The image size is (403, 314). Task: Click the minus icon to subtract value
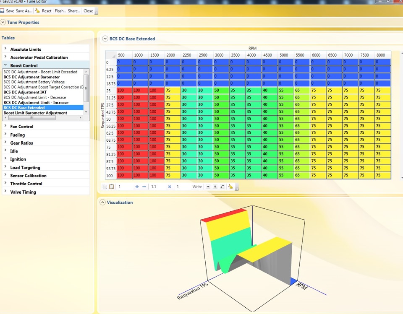pos(144,187)
